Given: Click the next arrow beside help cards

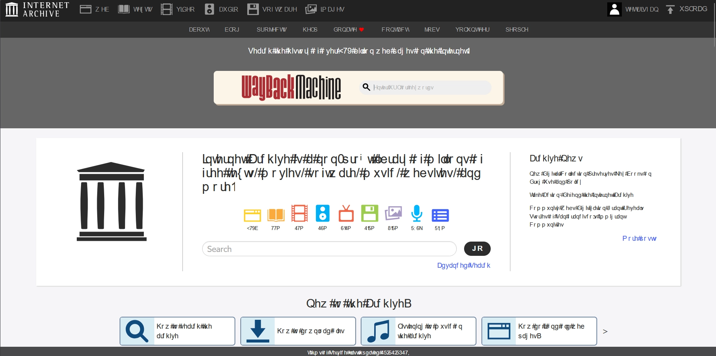Looking at the screenshot, I should [x=605, y=331].
